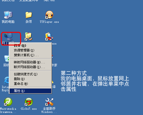
Task: Click the highlighted 属性(R) menu item
Action: click(x=30, y=91)
